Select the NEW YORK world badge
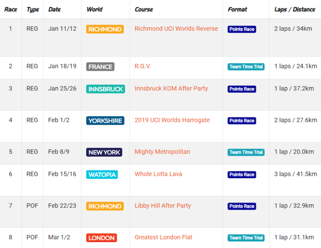Screen dimensions: 321x248 (x=104, y=152)
